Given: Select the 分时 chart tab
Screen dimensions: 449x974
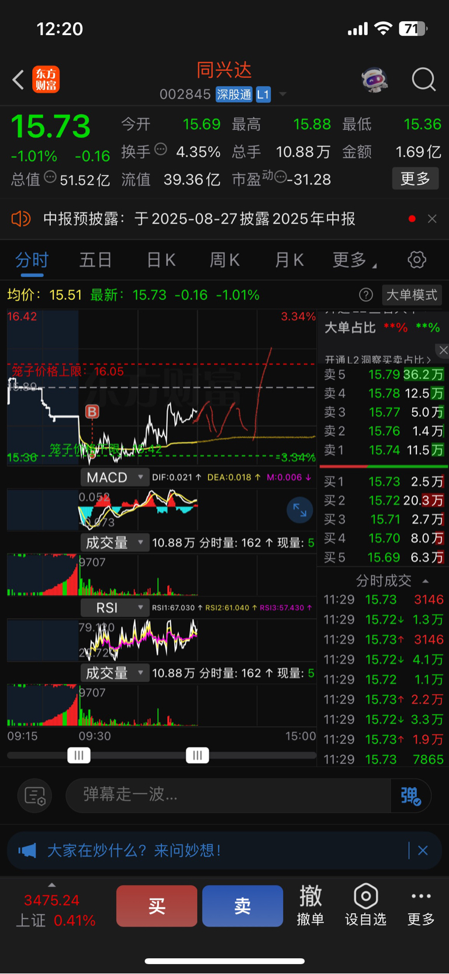Looking at the screenshot, I should (32, 260).
